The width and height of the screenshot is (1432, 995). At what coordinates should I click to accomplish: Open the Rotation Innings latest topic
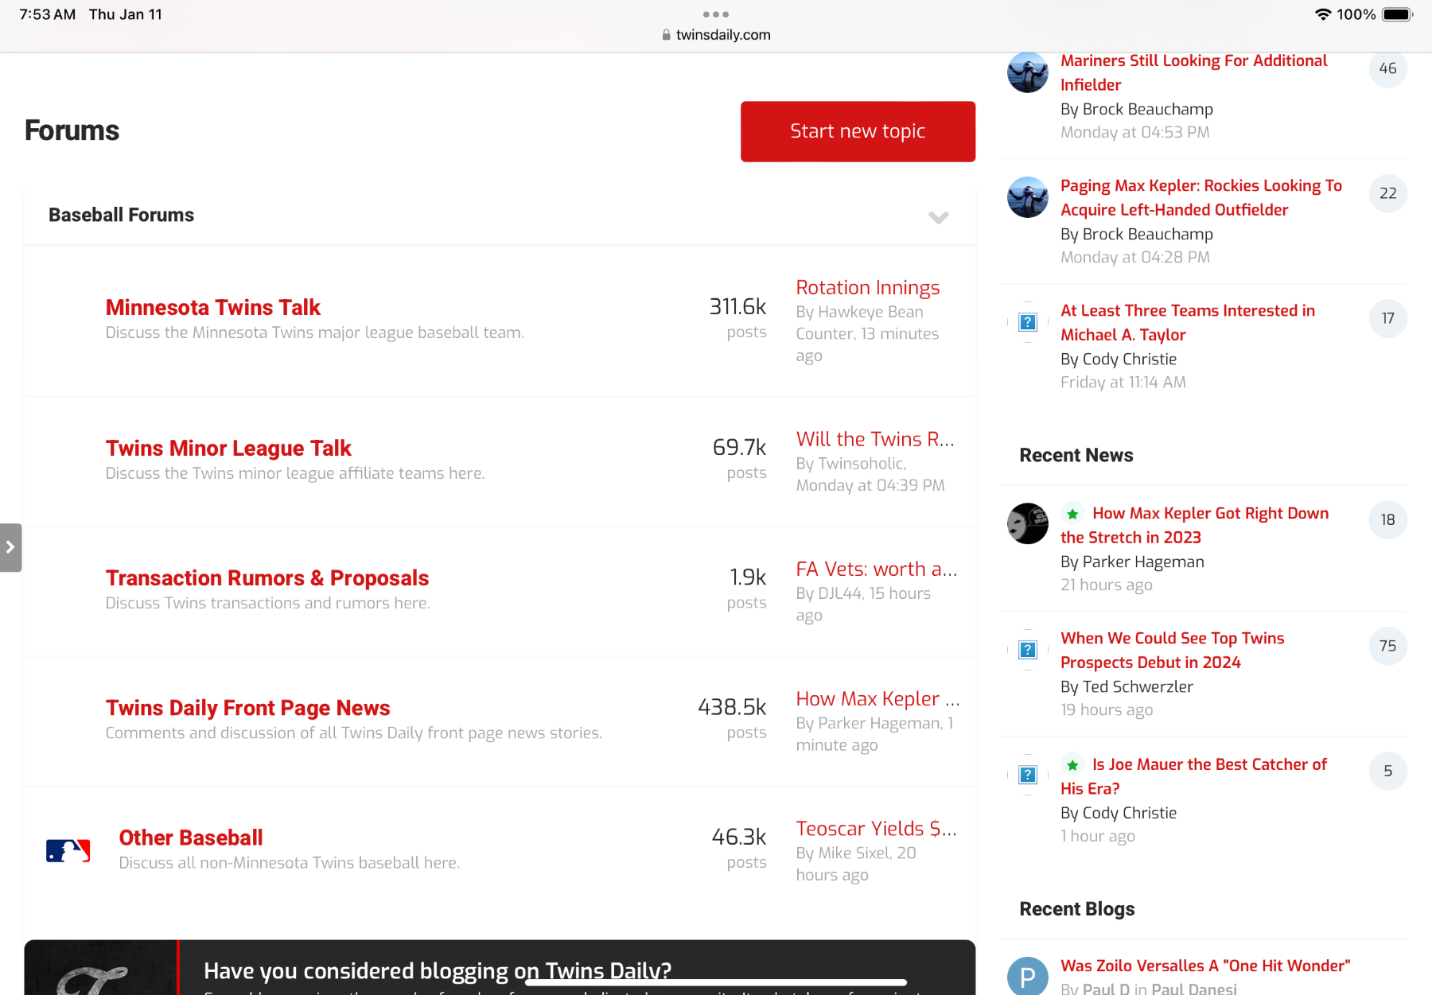point(867,287)
